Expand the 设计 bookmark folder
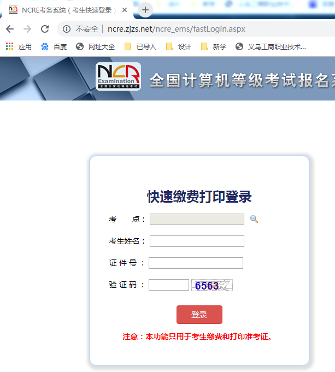335x372 pixels. pyautogui.click(x=179, y=47)
